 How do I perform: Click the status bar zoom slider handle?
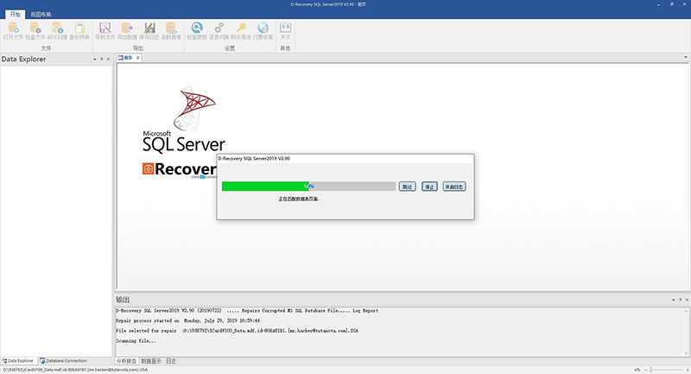pyautogui.click(x=651, y=370)
